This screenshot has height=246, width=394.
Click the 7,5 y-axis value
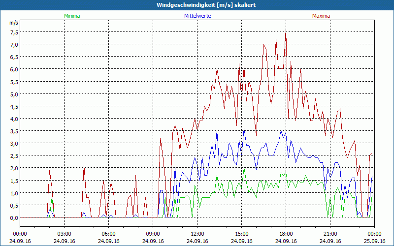[x=14, y=32]
